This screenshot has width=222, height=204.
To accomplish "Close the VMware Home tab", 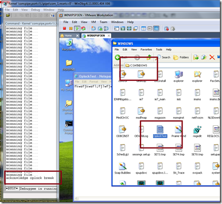I will 77,36.
